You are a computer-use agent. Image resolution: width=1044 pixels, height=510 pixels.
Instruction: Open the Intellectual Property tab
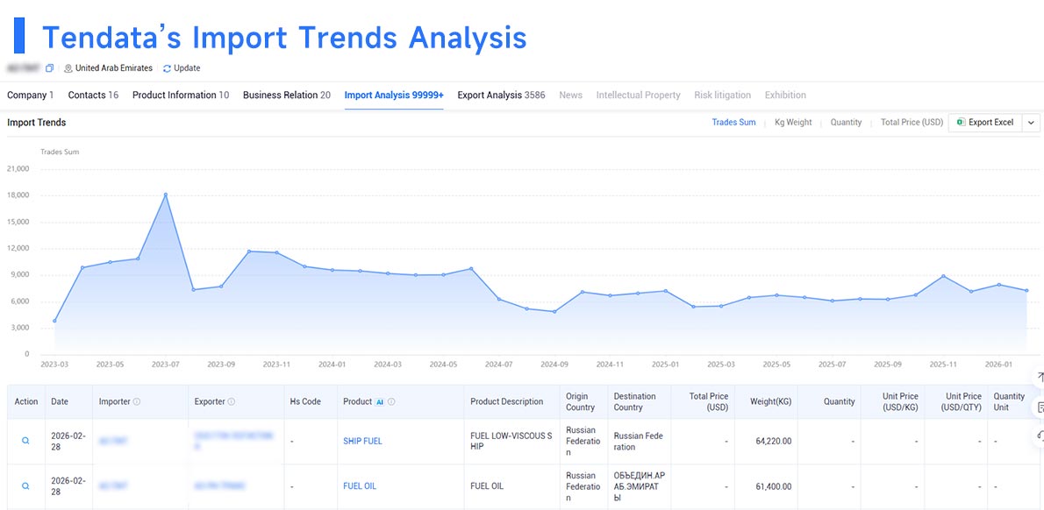pyautogui.click(x=639, y=96)
